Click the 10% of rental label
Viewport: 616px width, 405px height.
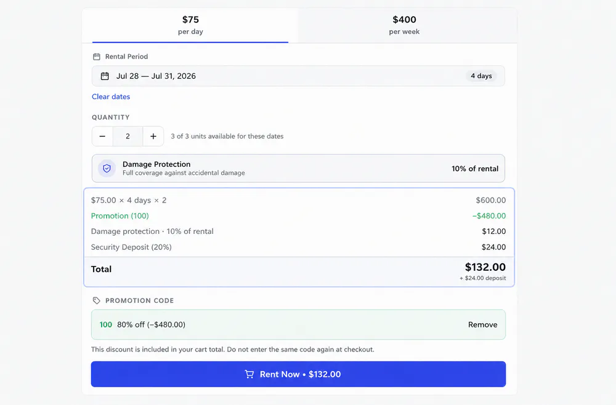[474, 169]
